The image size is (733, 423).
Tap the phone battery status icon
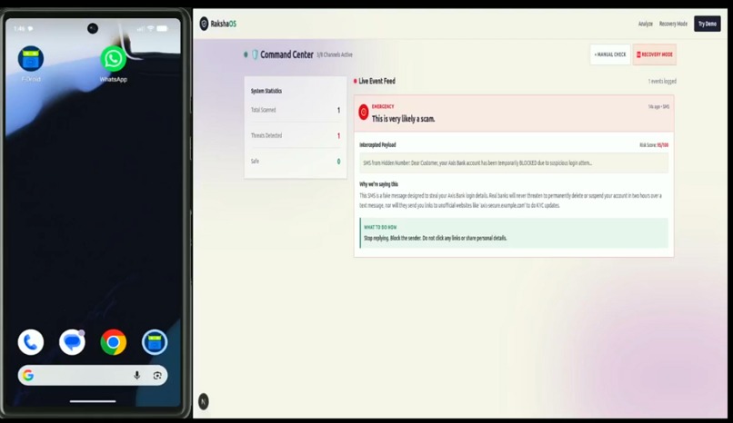(x=162, y=29)
